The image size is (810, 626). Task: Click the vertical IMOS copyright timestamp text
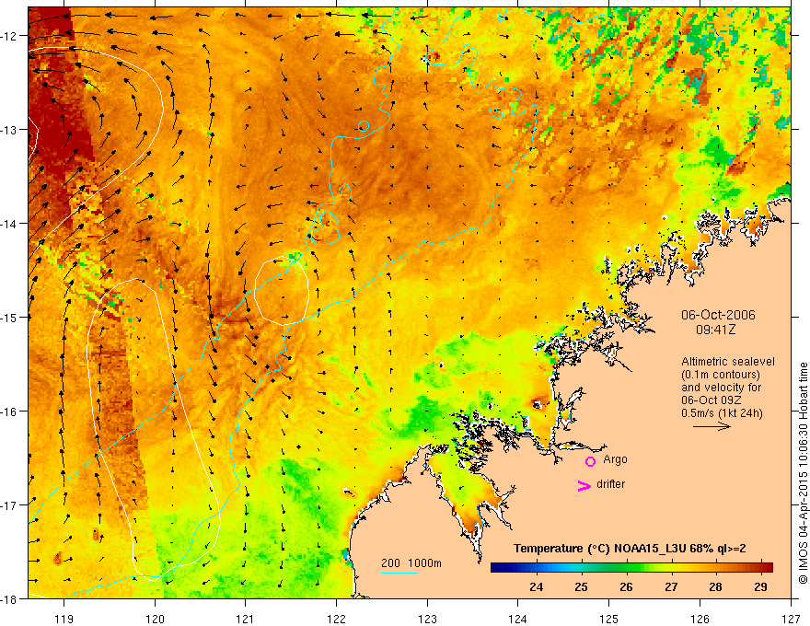coord(803,473)
